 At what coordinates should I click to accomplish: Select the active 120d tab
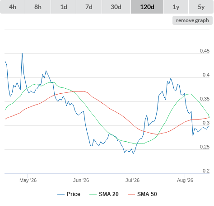pos(147,7)
